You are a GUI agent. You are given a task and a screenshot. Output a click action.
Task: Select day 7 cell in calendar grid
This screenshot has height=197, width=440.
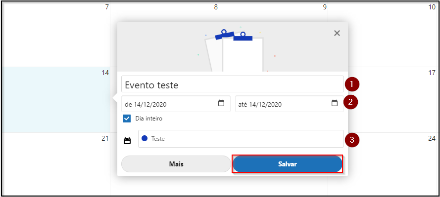[56, 34]
